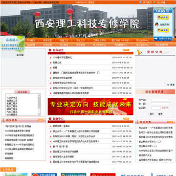
Task: Click the 用户名 input field
Action: click(160, 100)
